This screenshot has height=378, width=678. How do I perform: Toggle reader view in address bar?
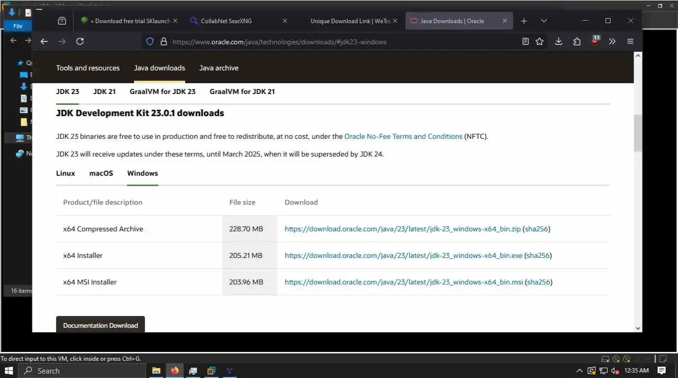tap(526, 42)
